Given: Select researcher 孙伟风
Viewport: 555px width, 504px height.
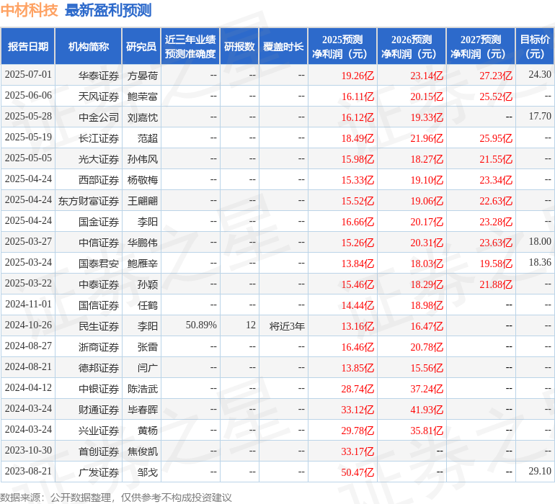Looking at the screenshot, I should click(x=142, y=159).
